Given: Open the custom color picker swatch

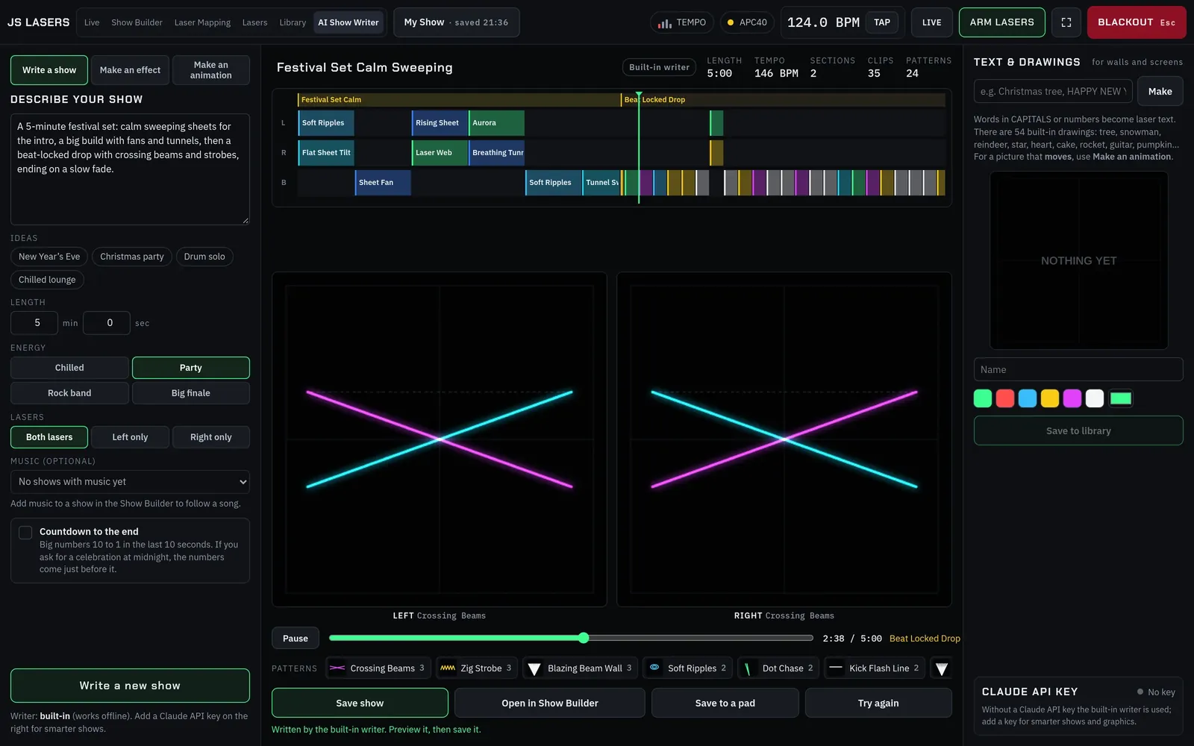Looking at the screenshot, I should tap(1121, 398).
